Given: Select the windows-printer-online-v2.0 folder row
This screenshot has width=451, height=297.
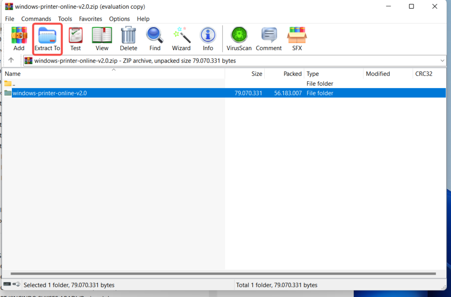Looking at the screenshot, I should tap(224, 93).
